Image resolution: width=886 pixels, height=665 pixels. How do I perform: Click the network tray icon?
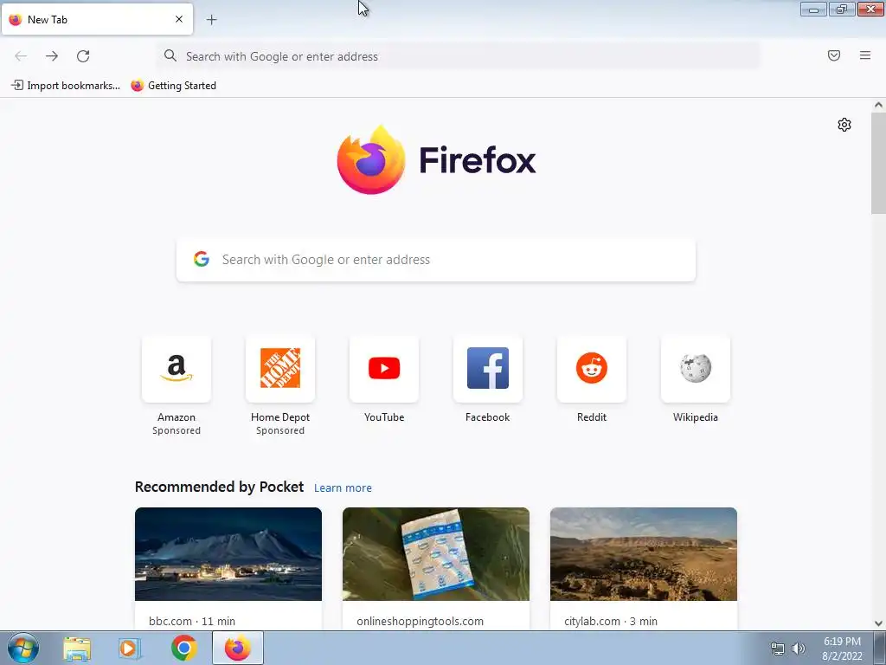[778, 649]
